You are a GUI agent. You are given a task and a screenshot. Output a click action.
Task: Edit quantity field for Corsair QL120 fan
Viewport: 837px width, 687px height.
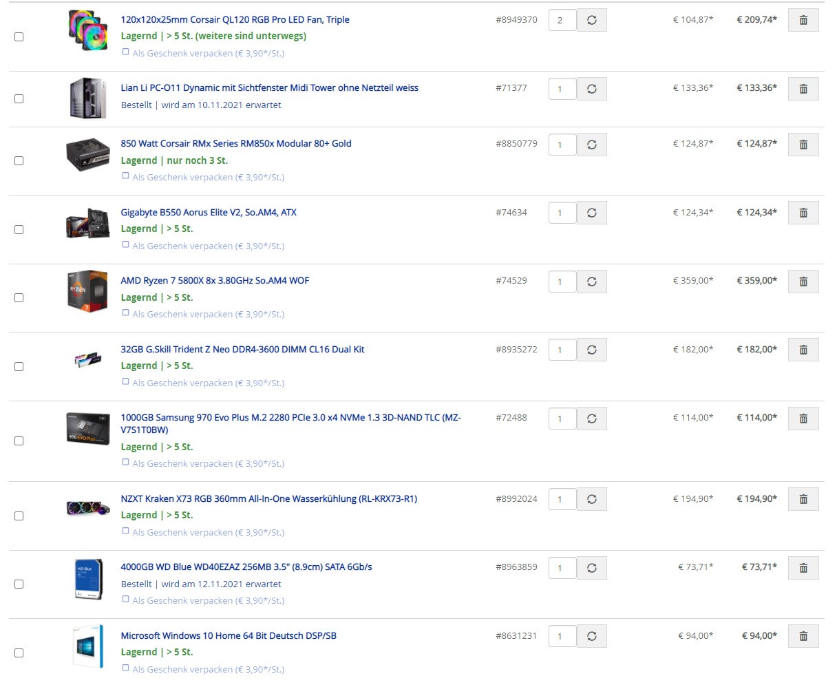pyautogui.click(x=562, y=20)
